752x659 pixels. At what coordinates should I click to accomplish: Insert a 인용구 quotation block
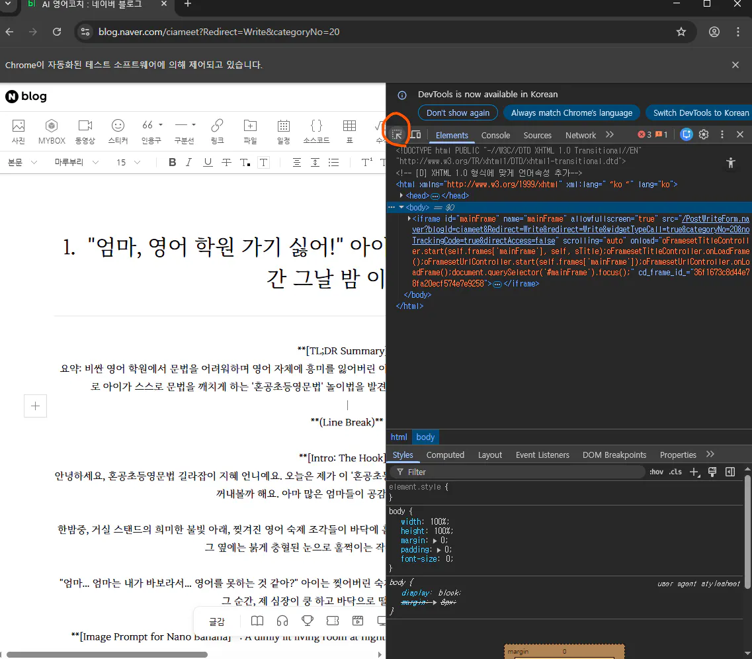(147, 131)
